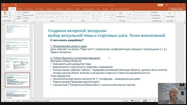Click the increase indent icon
Viewport: 187px width, 105px height.
point(86,13)
